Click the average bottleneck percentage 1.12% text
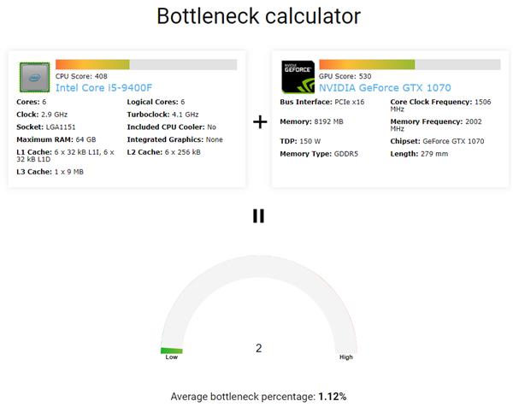 coord(332,397)
